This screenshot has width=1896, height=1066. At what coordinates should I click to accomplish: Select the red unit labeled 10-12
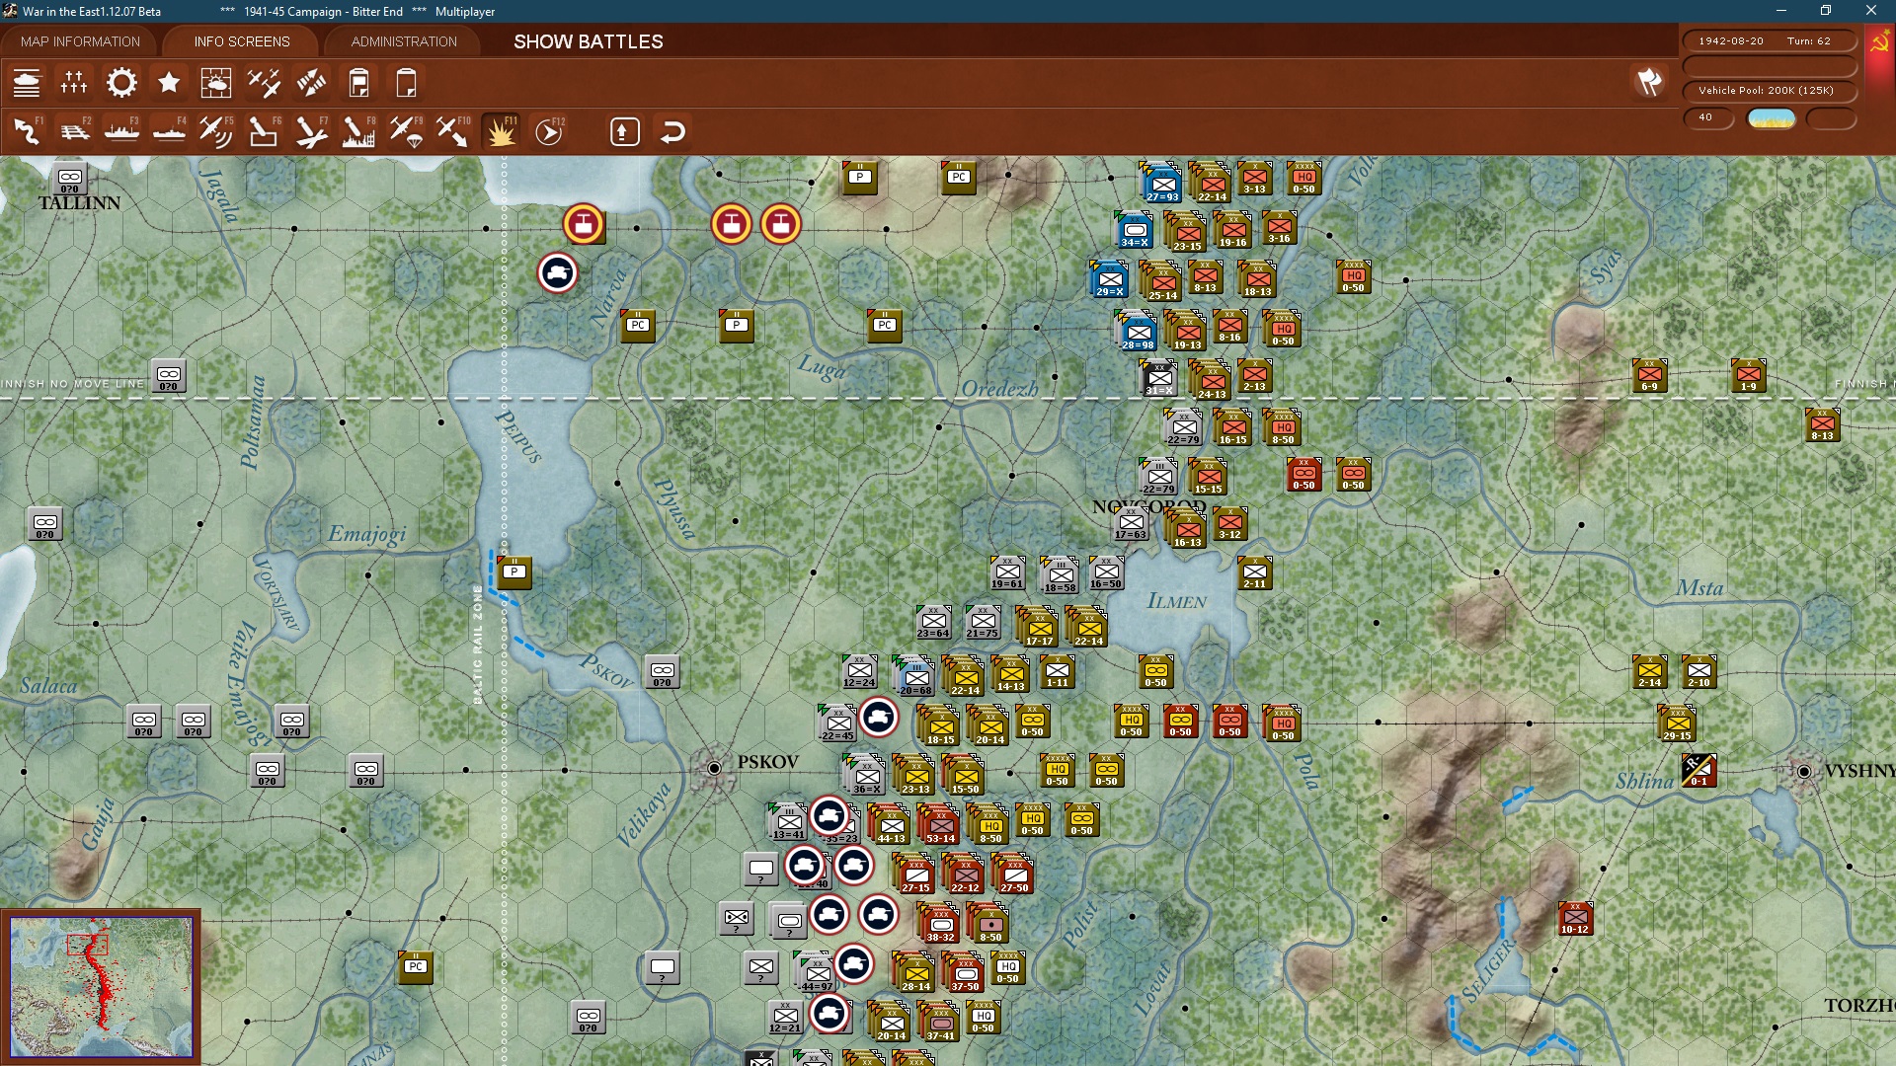pyautogui.click(x=1575, y=918)
